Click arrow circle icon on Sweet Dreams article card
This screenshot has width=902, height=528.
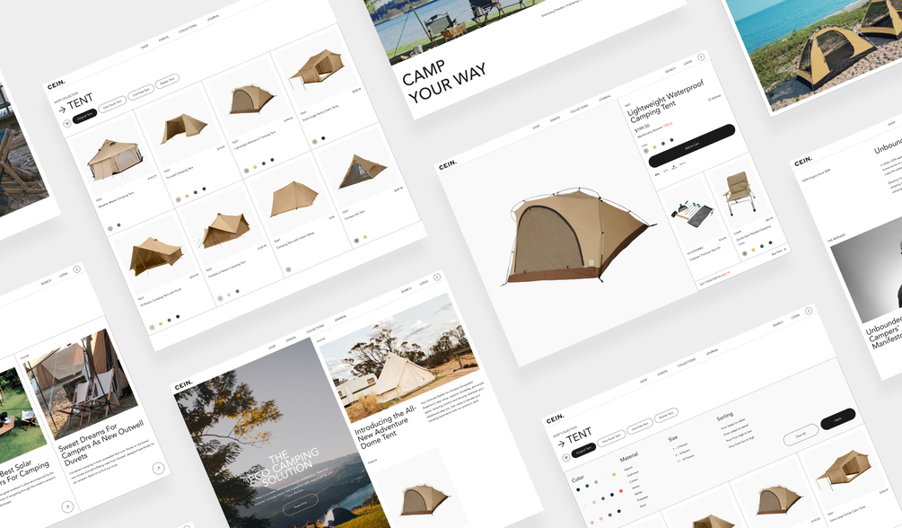[158, 469]
